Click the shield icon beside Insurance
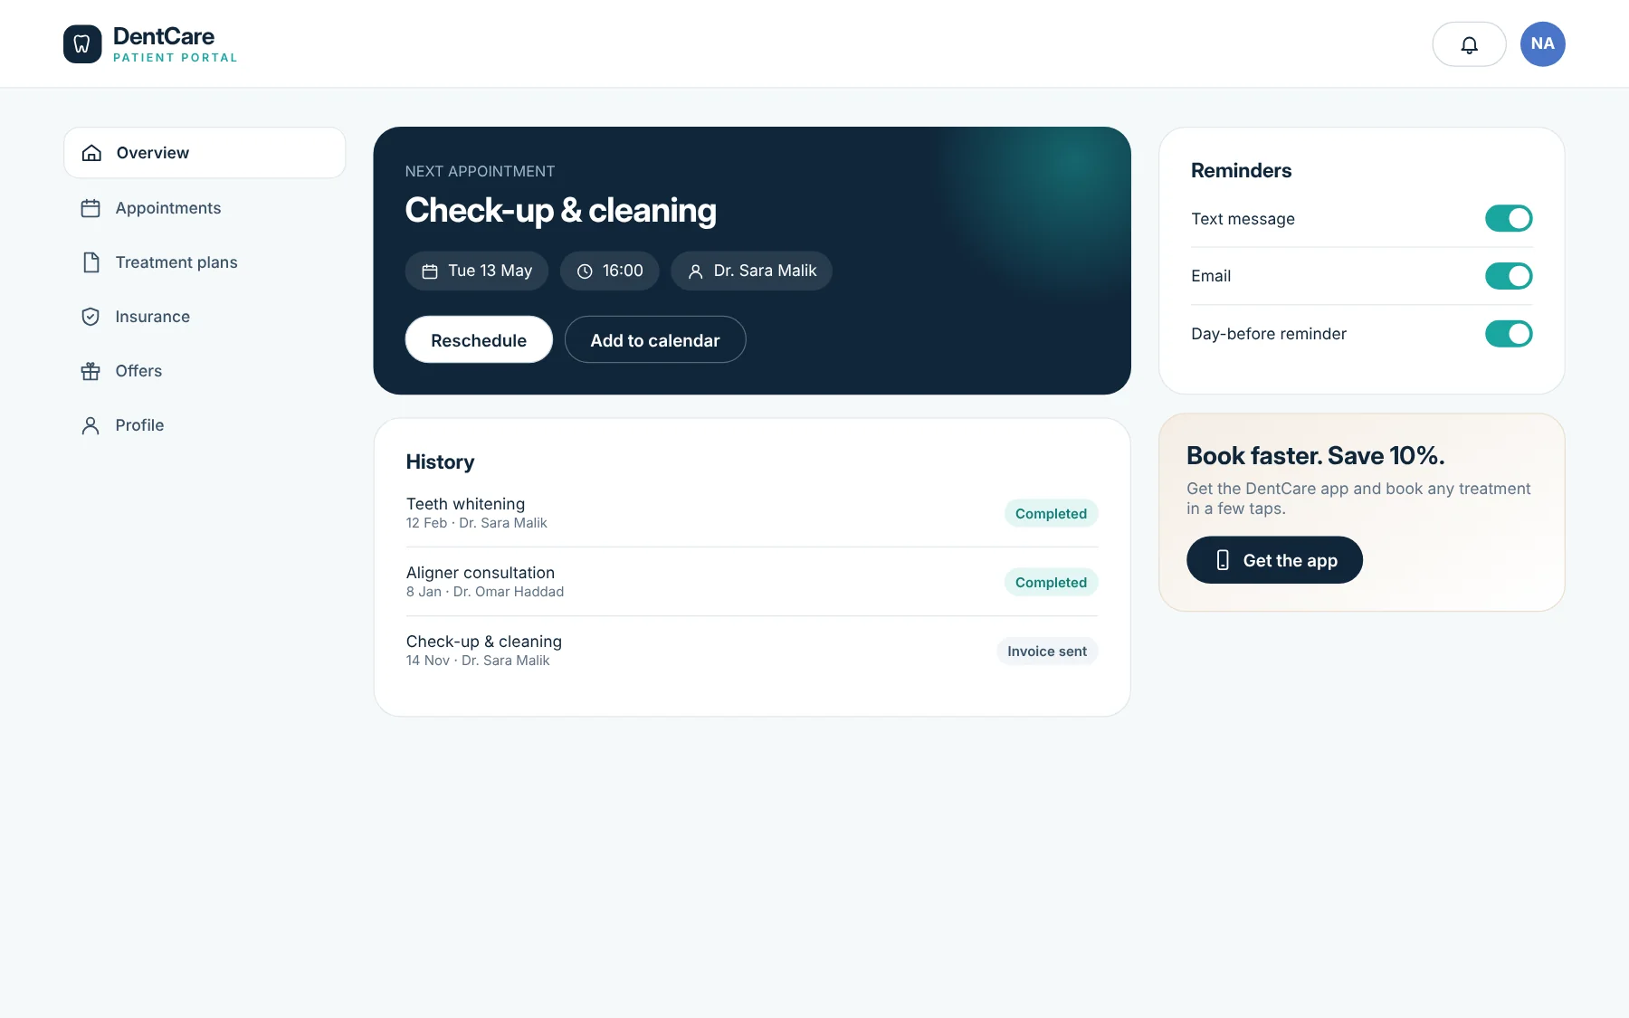This screenshot has height=1018, width=1629. click(x=90, y=317)
